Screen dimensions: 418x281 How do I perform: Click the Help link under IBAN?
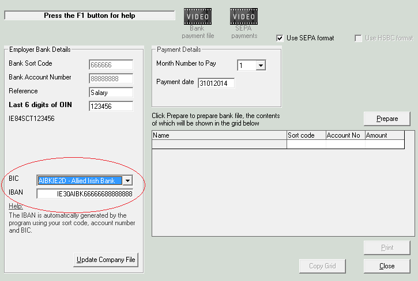coord(16,206)
